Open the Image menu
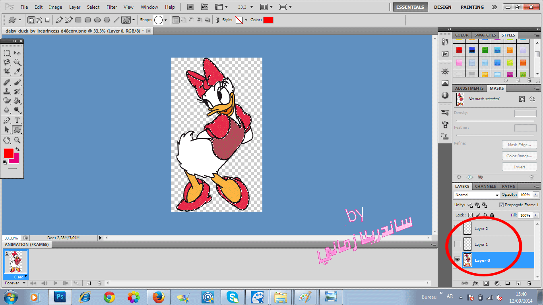 click(56, 7)
